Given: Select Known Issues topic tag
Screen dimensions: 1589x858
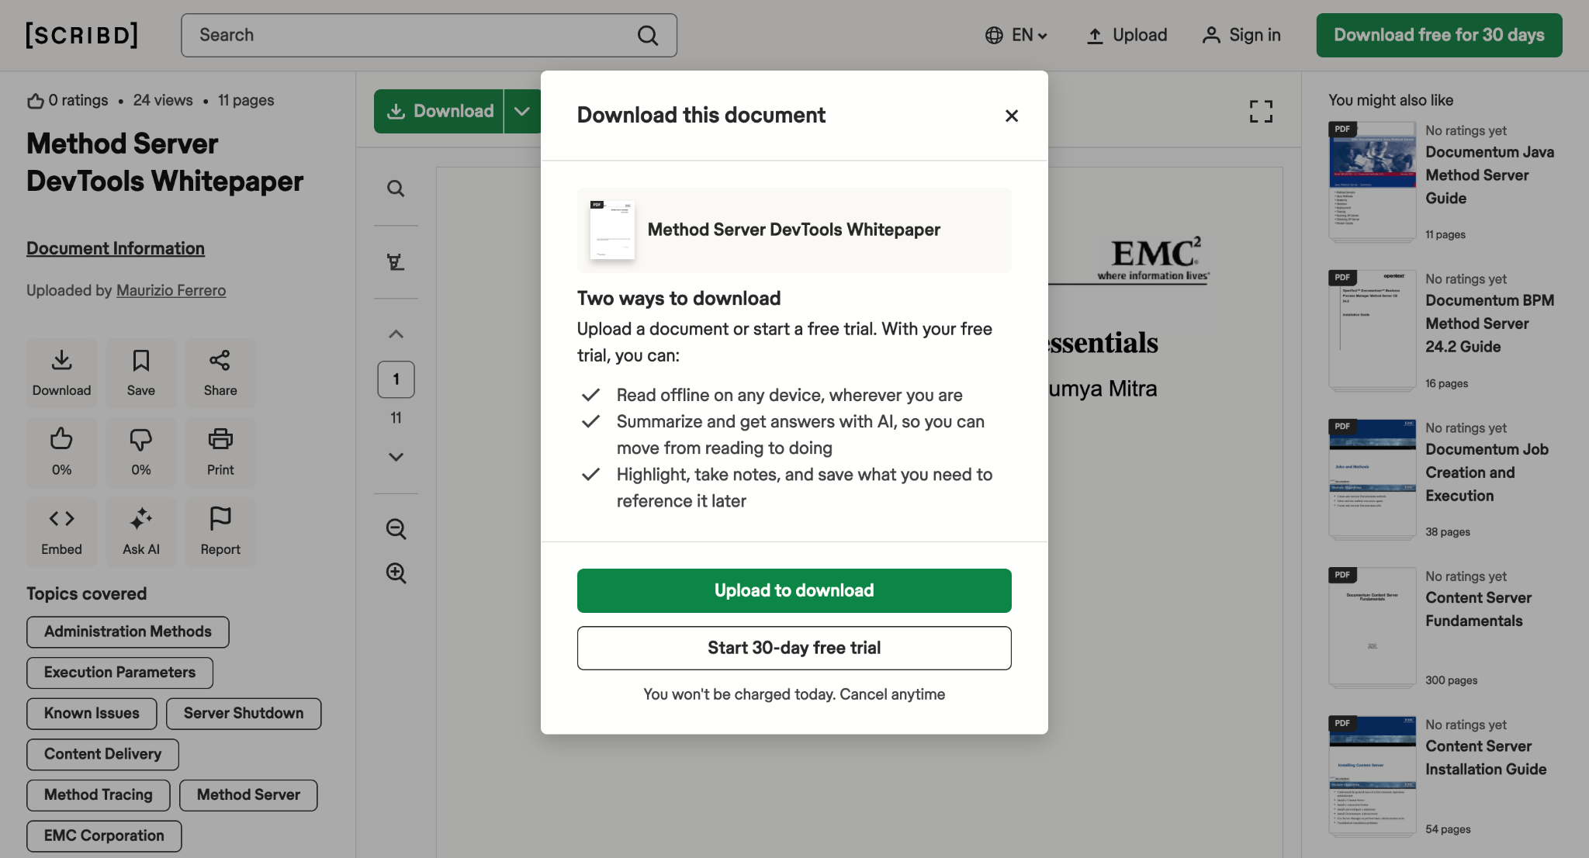Looking at the screenshot, I should tap(92, 714).
